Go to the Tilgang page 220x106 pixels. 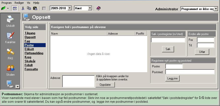click(x=30, y=33)
